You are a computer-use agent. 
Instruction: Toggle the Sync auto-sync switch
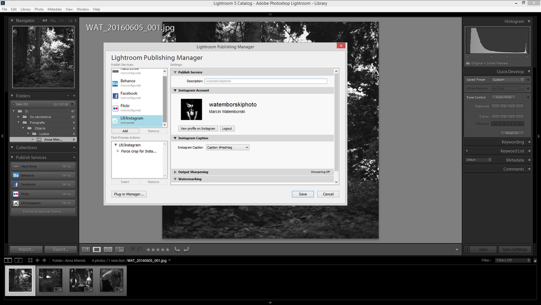(x=467, y=249)
